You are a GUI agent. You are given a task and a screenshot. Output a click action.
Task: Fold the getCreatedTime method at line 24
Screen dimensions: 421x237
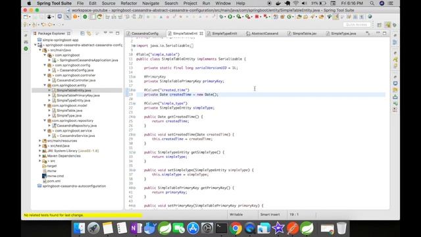tap(134, 117)
